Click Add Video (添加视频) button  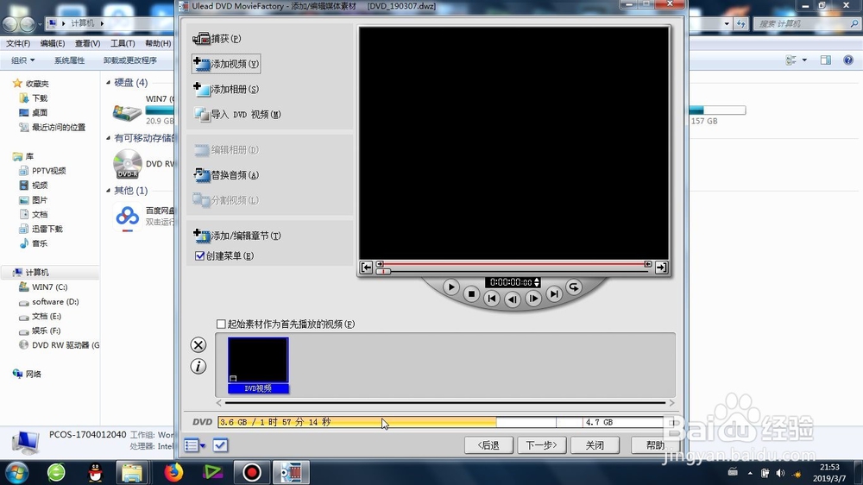click(x=225, y=64)
